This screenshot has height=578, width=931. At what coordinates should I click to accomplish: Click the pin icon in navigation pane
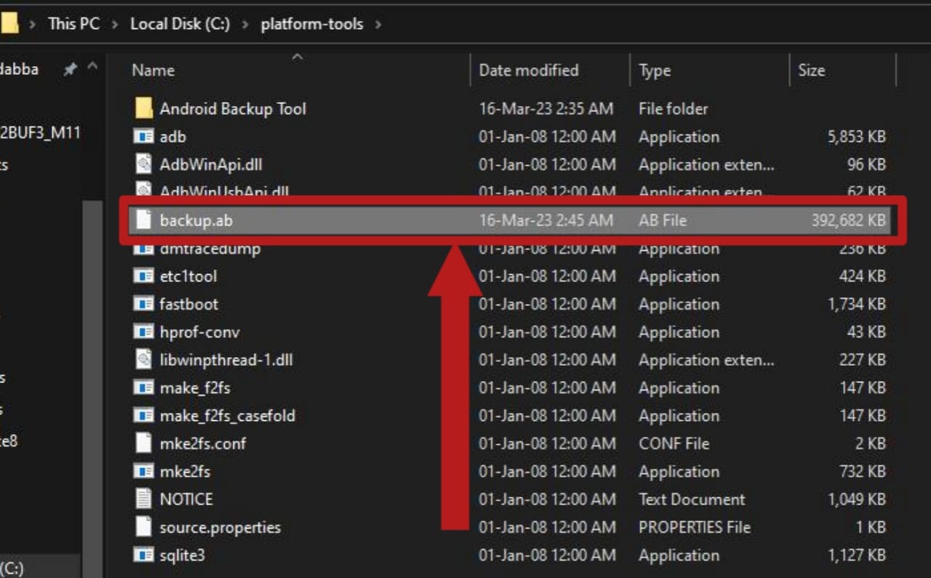pos(70,70)
